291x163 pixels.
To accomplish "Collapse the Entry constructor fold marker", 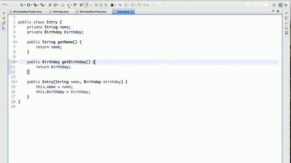I will click(16, 81).
